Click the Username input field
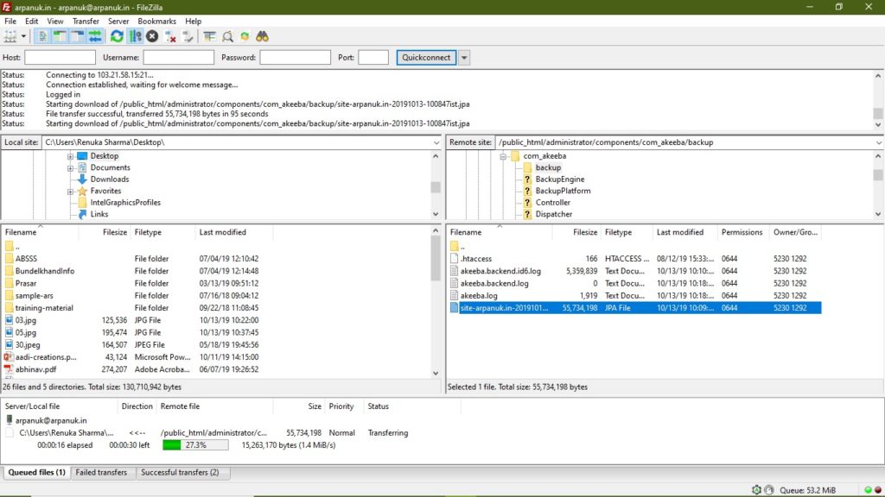The height and width of the screenshot is (497, 885). (178, 58)
